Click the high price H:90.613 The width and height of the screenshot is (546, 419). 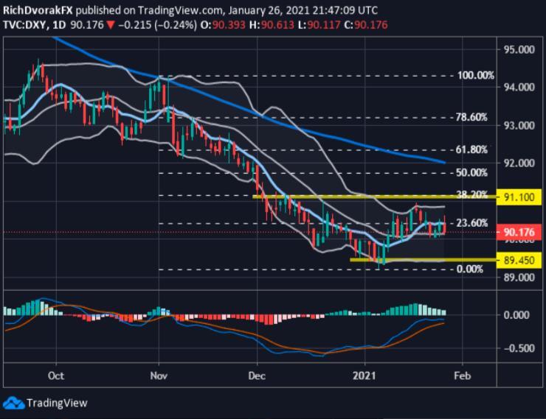point(272,25)
